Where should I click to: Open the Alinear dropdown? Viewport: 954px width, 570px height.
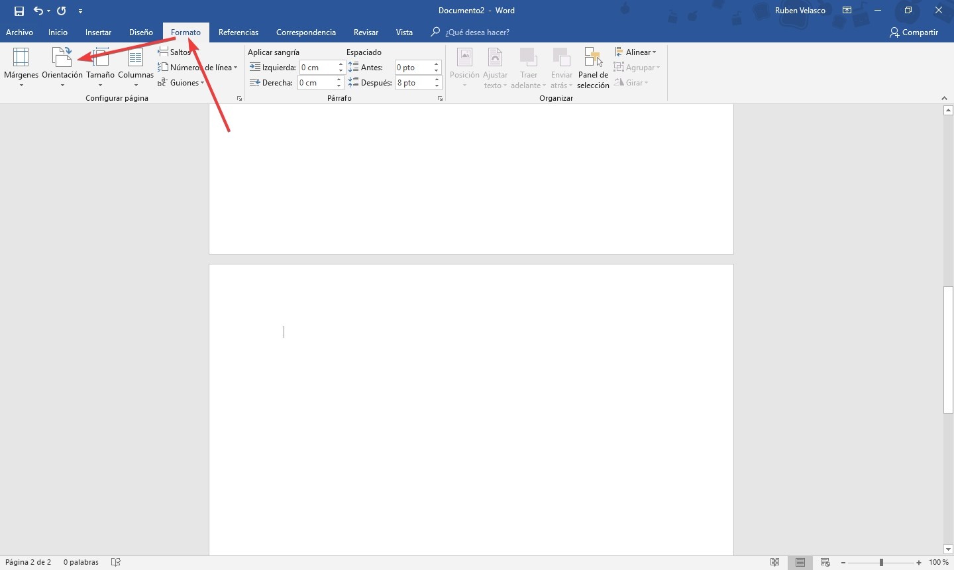[636, 52]
